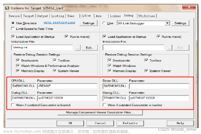The width and height of the screenshot is (201, 134).
Task: Open the C/C++ tab
Action: pyautogui.click(x=86, y=16)
